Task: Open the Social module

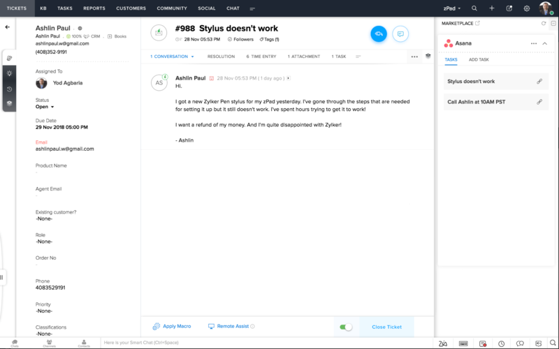Action: click(x=207, y=8)
